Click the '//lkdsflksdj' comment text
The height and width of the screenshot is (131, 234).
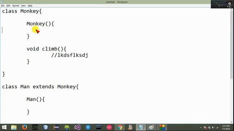pos(69,55)
